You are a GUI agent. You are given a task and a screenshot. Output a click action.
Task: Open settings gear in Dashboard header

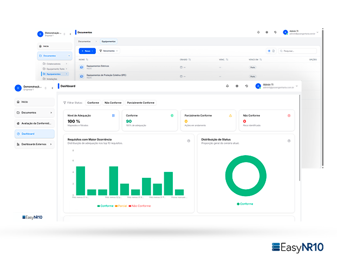[237, 86]
